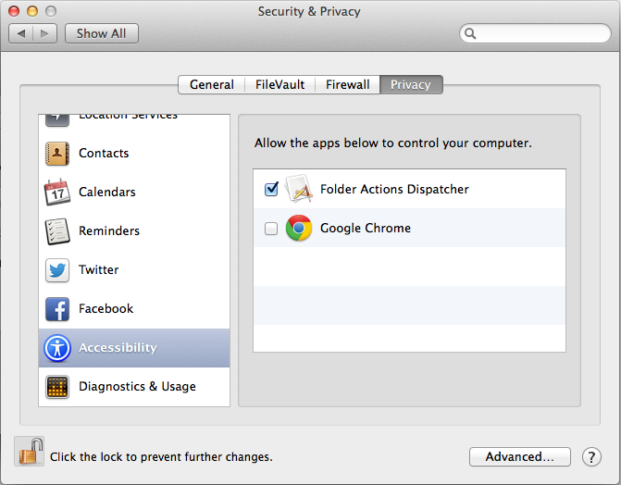Image resolution: width=621 pixels, height=485 pixels.
Task: Switch to the Firewall tab
Action: tap(347, 84)
